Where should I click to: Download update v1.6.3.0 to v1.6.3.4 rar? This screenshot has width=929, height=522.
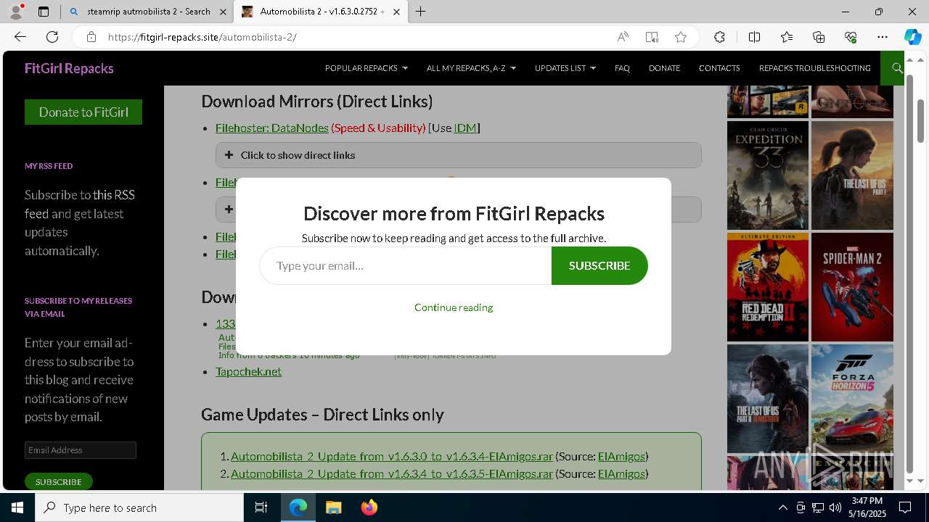(x=392, y=456)
